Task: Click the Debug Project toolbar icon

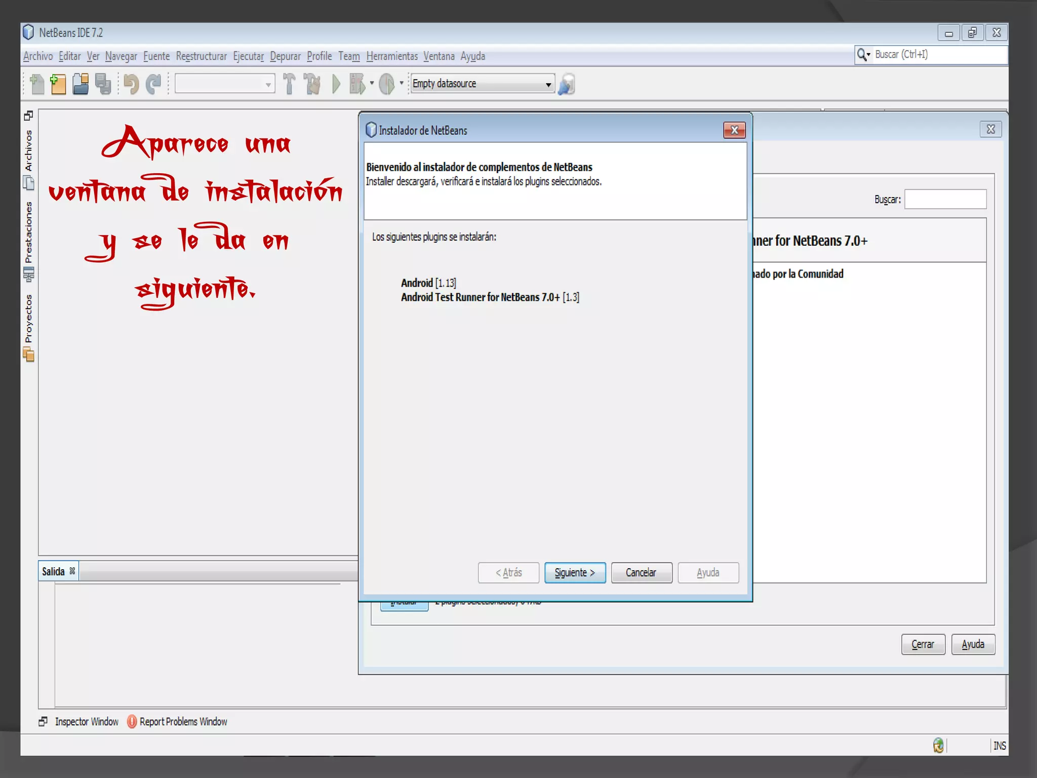Action: point(357,84)
